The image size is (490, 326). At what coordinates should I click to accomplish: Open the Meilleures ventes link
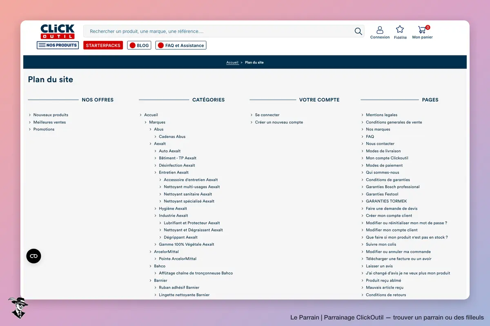coord(49,122)
